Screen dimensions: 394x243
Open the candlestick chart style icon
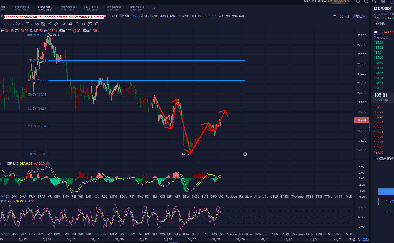70,24
